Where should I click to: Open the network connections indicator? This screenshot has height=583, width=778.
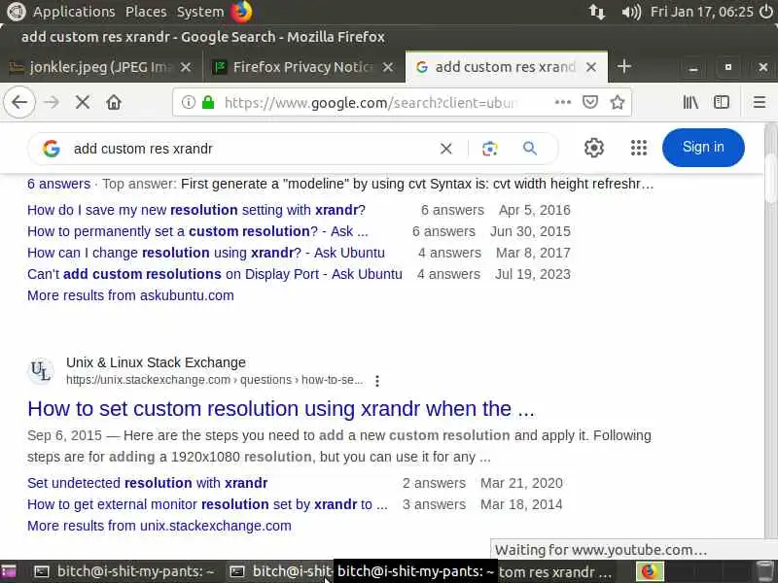click(597, 12)
